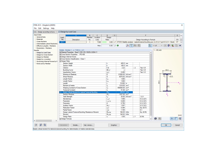Click the greyed pick-member pointer icon

point(176,45)
